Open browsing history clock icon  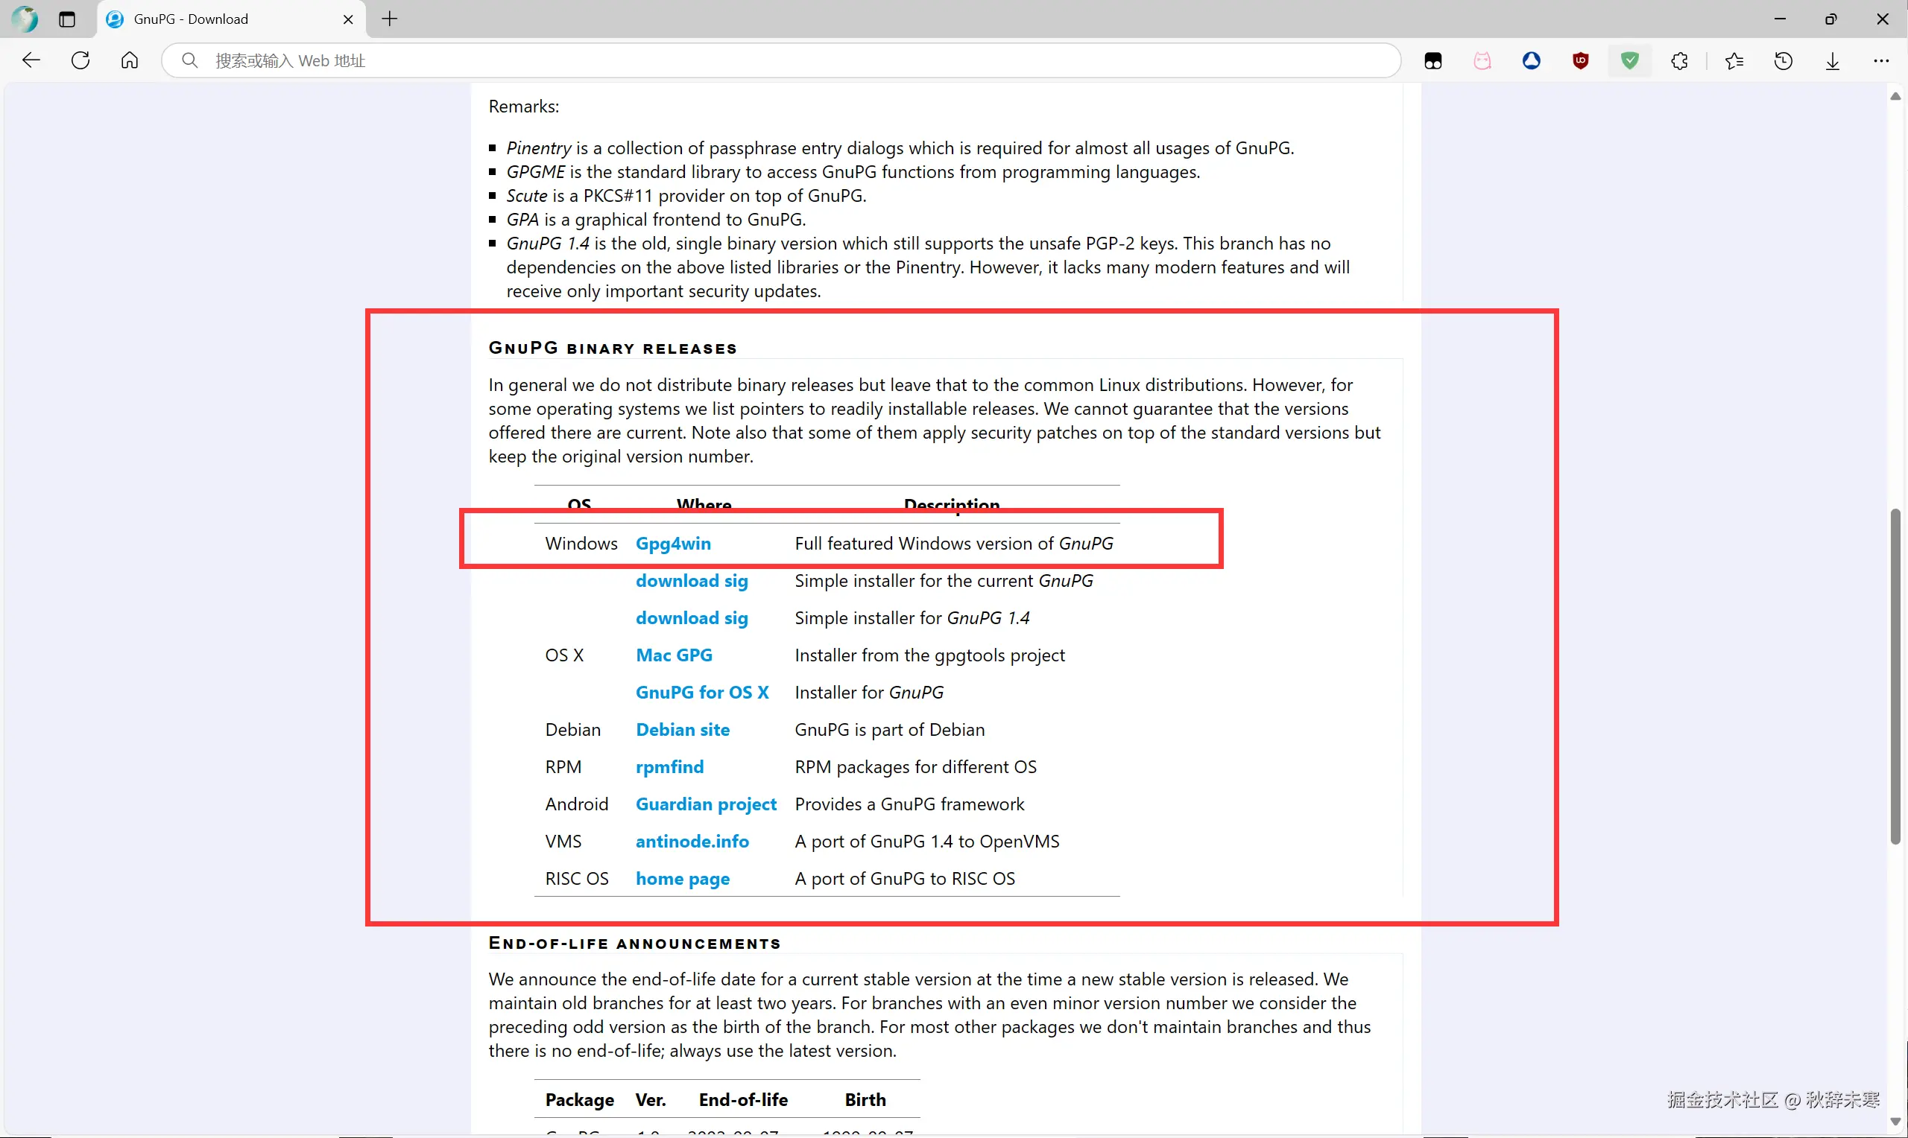pyautogui.click(x=1783, y=60)
